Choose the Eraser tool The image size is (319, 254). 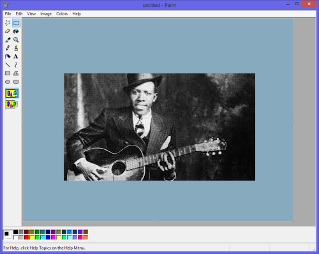click(8, 31)
